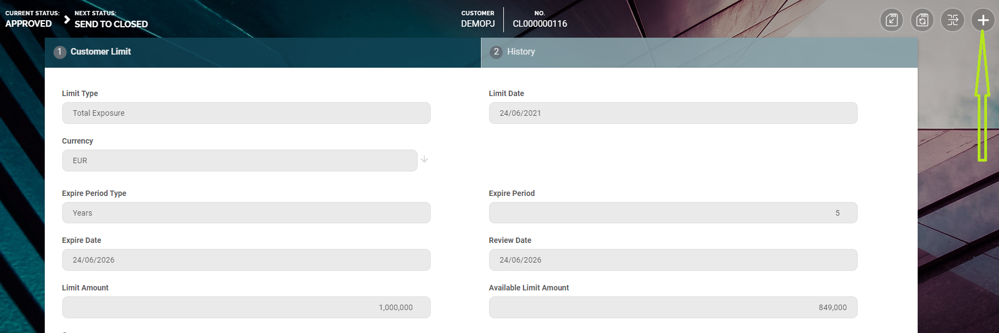This screenshot has width=999, height=333.
Task: Click the chevron between current and next status
Action: click(x=67, y=20)
